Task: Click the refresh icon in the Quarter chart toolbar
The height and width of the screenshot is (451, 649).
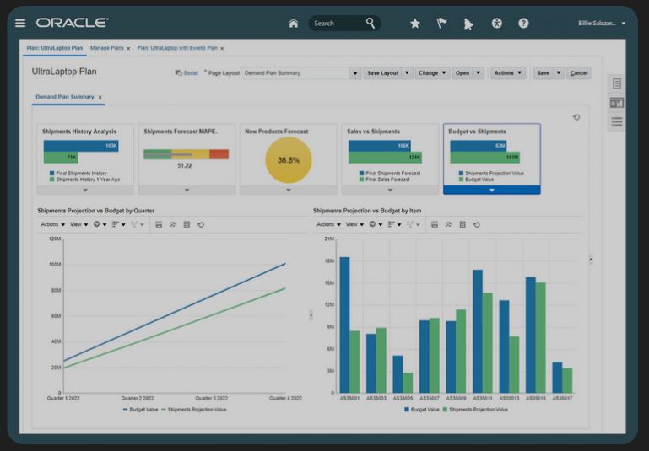Action: [x=201, y=224]
